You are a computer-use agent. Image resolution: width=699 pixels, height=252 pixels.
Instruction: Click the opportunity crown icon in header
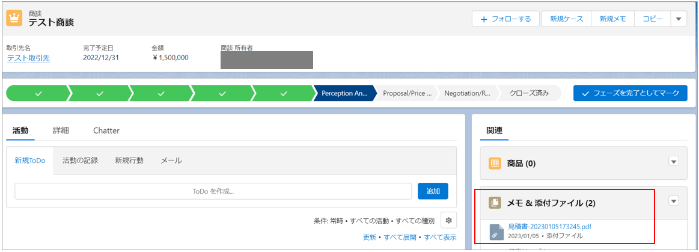click(14, 18)
